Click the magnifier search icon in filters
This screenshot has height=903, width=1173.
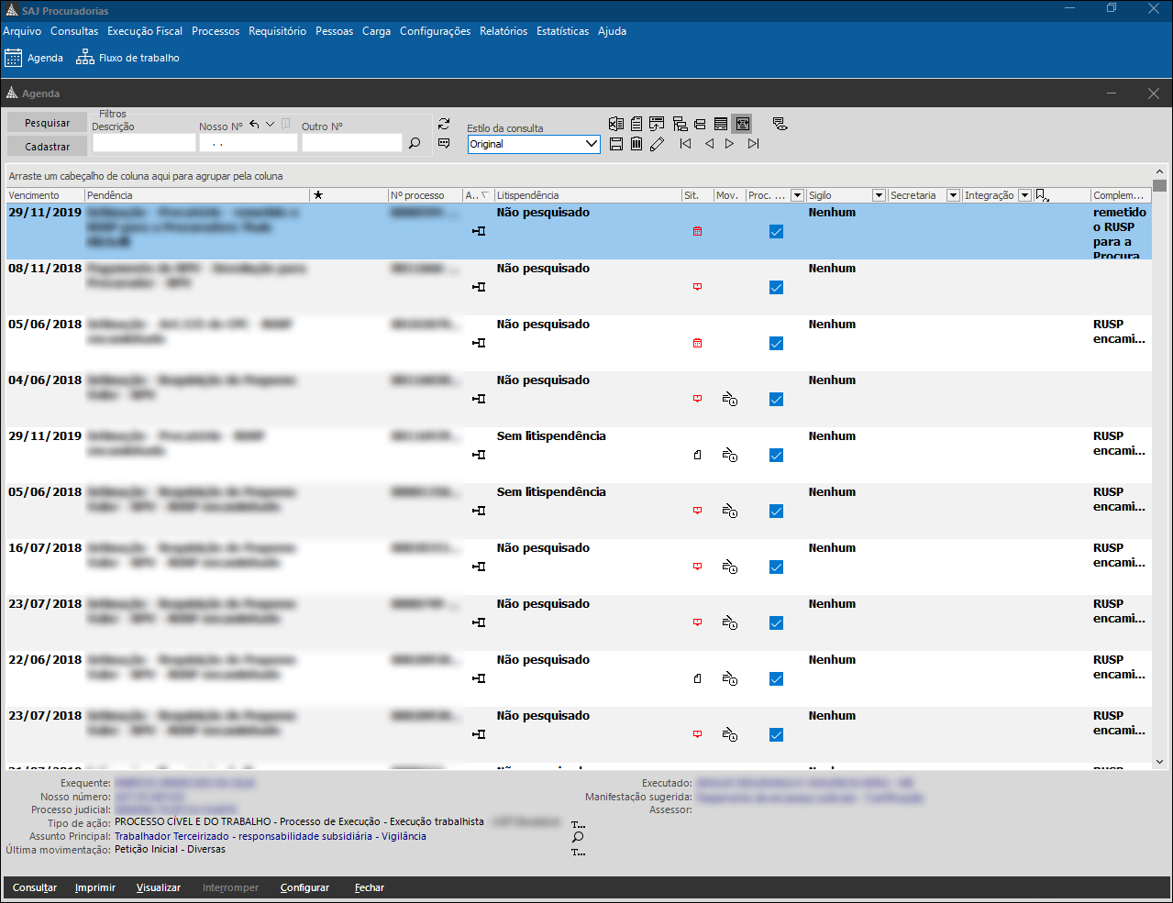pos(415,143)
